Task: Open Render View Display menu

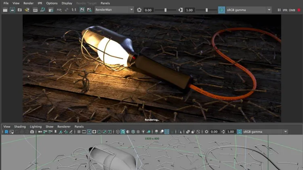Action: coord(67,3)
